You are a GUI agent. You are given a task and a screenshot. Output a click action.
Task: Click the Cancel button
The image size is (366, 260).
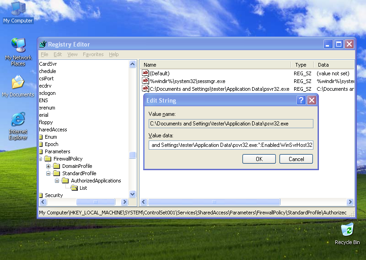(x=296, y=159)
